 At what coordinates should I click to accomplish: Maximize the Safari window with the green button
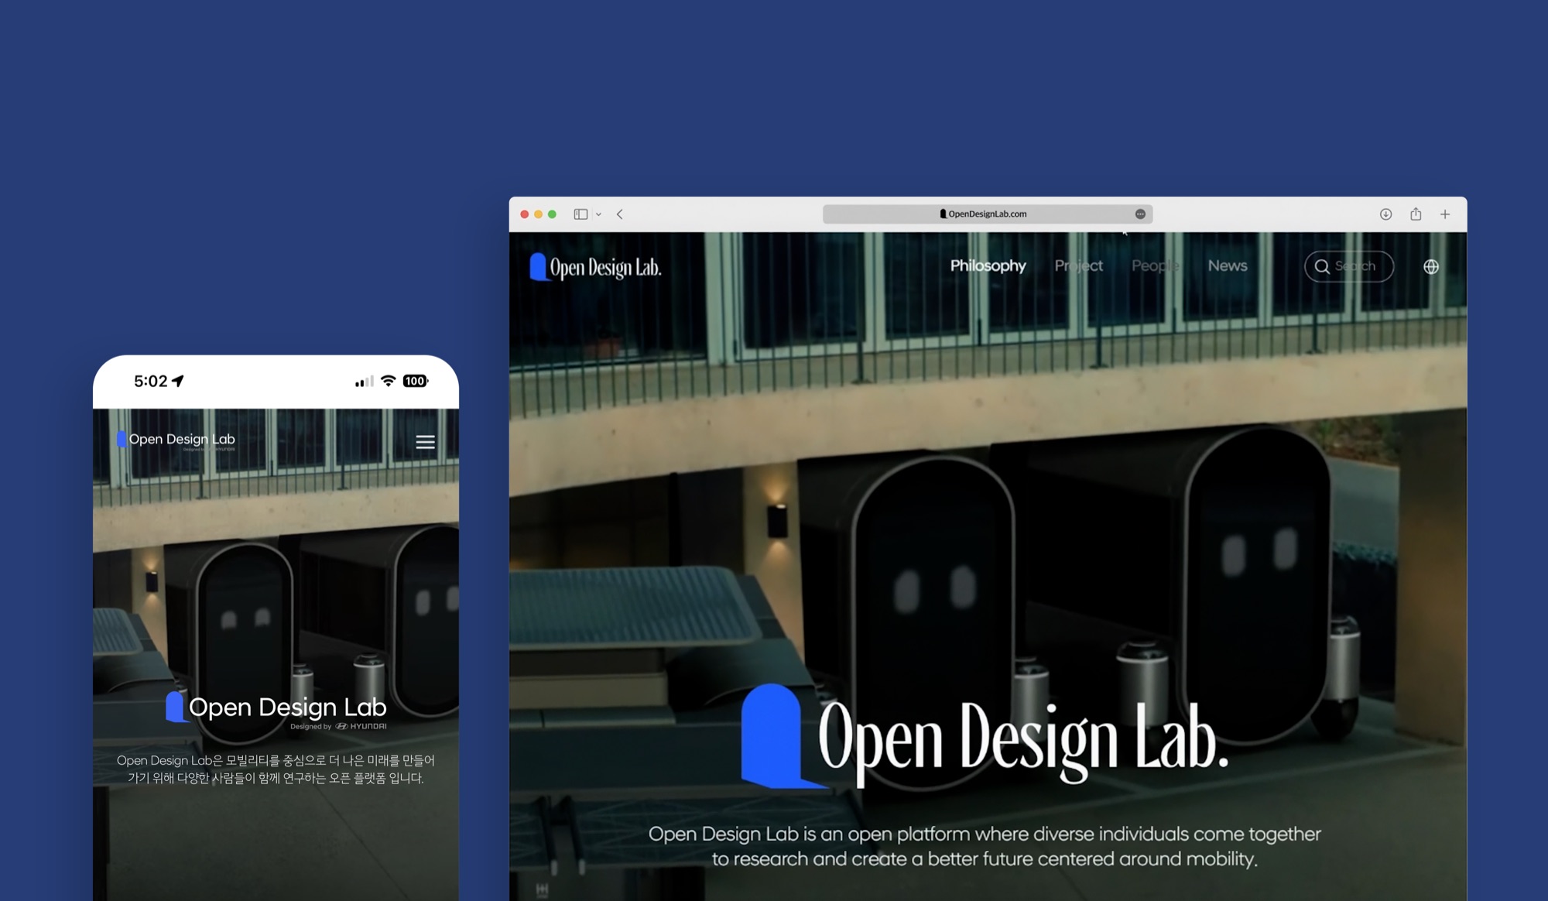pyautogui.click(x=552, y=214)
